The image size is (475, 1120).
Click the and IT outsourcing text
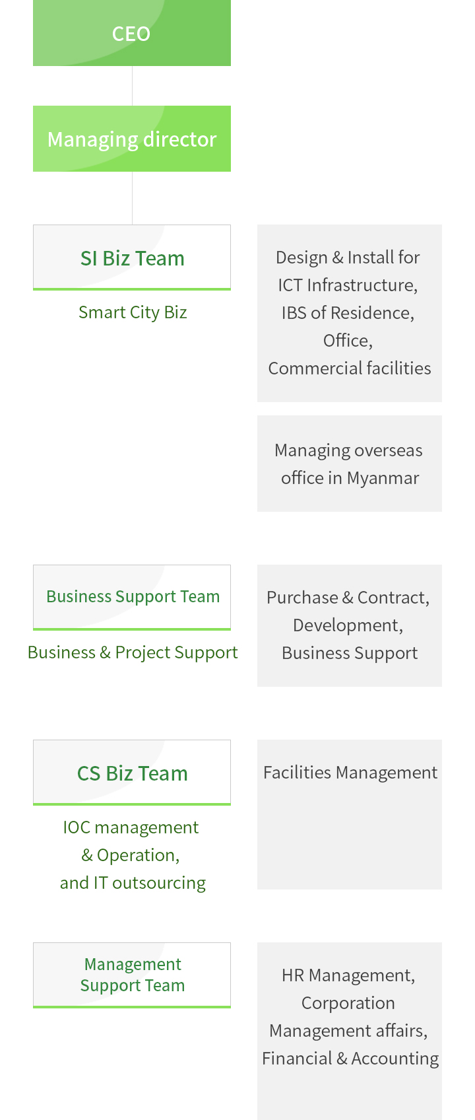point(133,883)
